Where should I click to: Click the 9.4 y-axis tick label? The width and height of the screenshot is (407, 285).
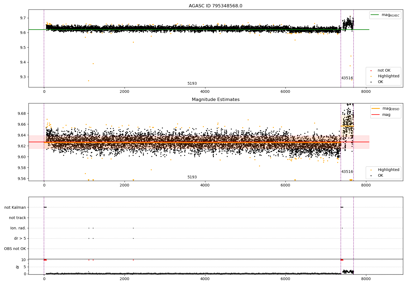coord(23,62)
